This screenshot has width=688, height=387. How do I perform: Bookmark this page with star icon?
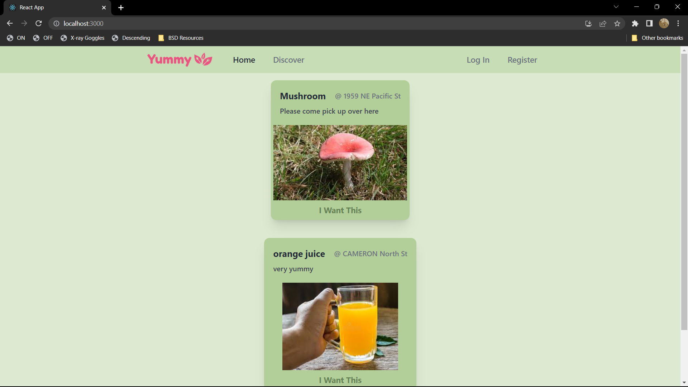617,23
